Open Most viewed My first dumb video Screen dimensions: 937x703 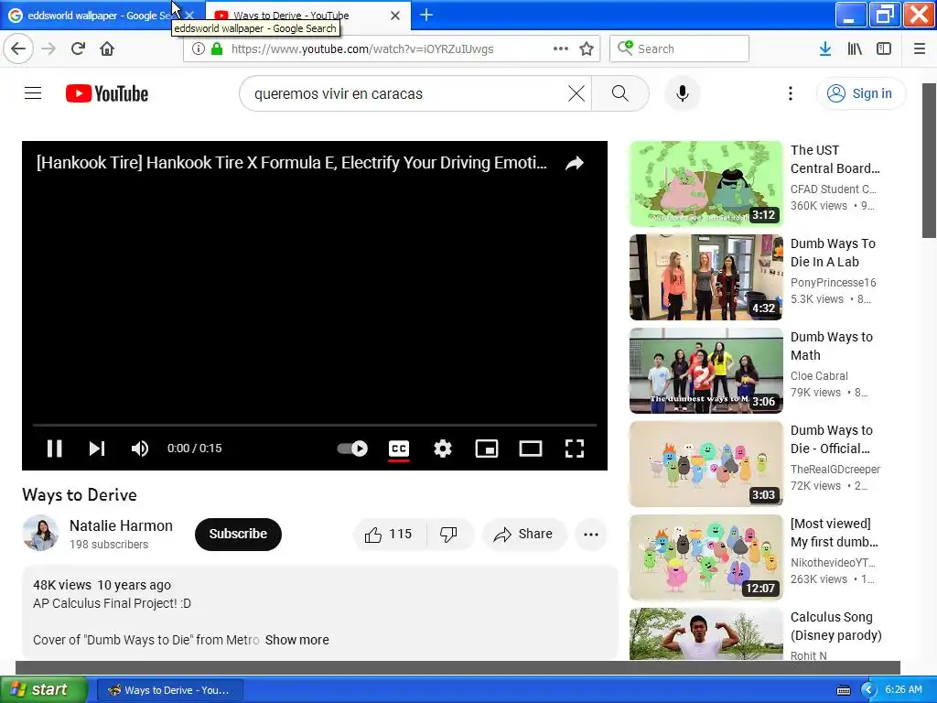[x=705, y=557]
